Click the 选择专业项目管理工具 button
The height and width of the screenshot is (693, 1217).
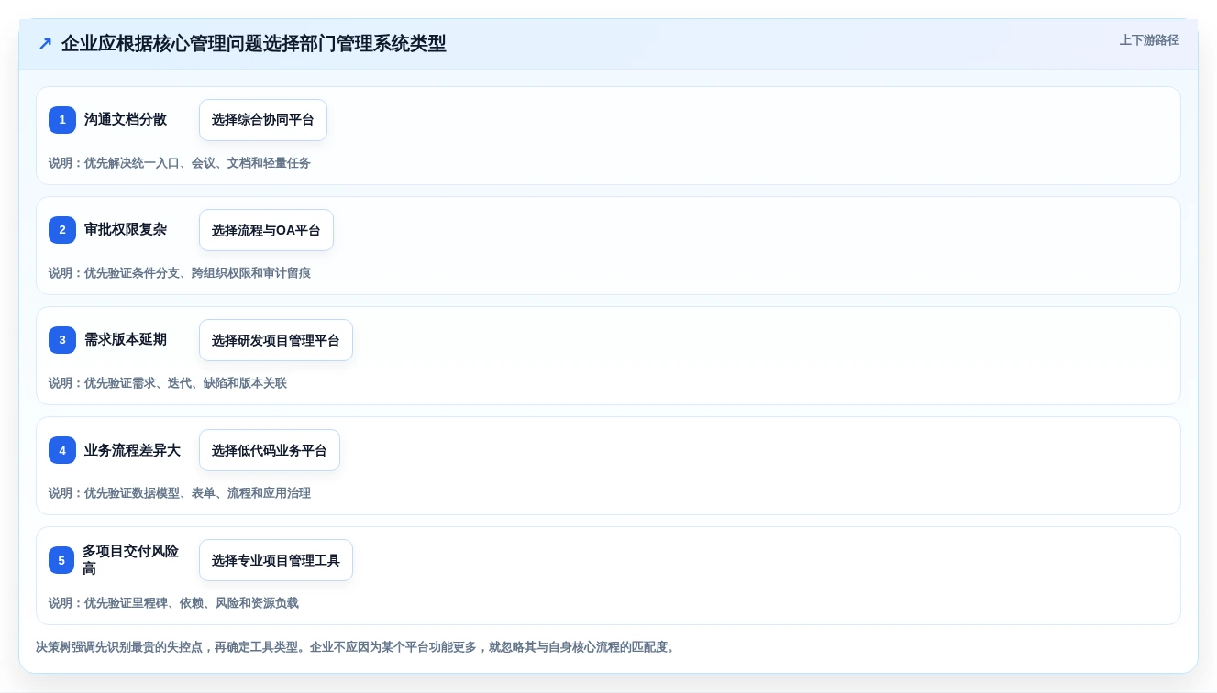(x=276, y=560)
